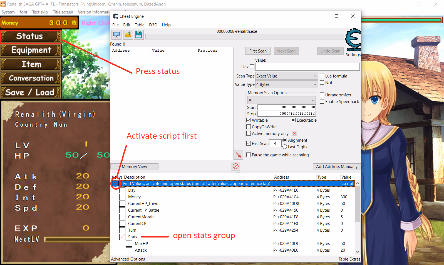Open the D3D menu
Screen dimensions: 444x265
153,25
